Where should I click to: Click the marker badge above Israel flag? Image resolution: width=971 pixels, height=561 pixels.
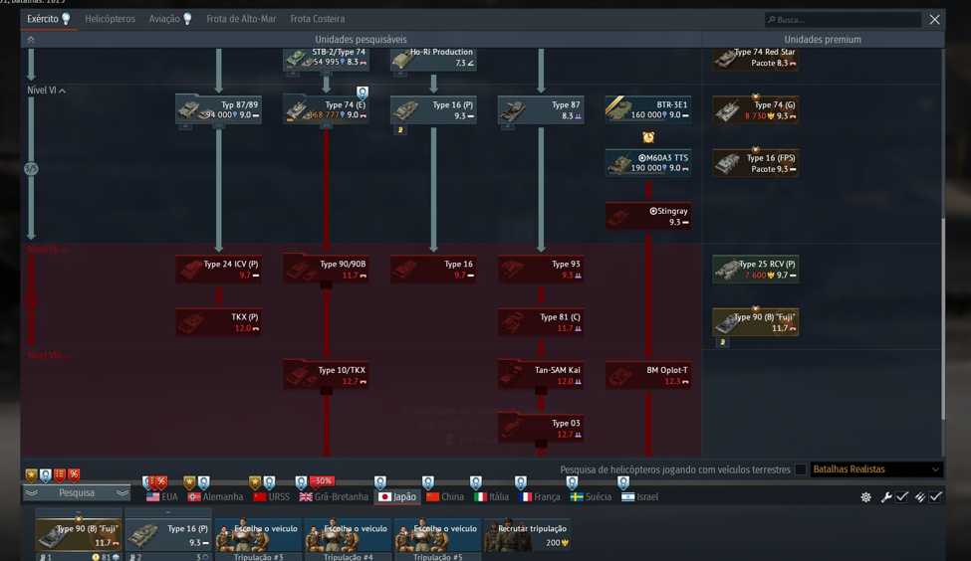point(623,482)
